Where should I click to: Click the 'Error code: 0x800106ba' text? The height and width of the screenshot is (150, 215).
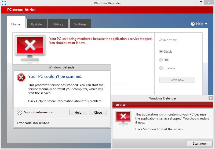(33, 123)
